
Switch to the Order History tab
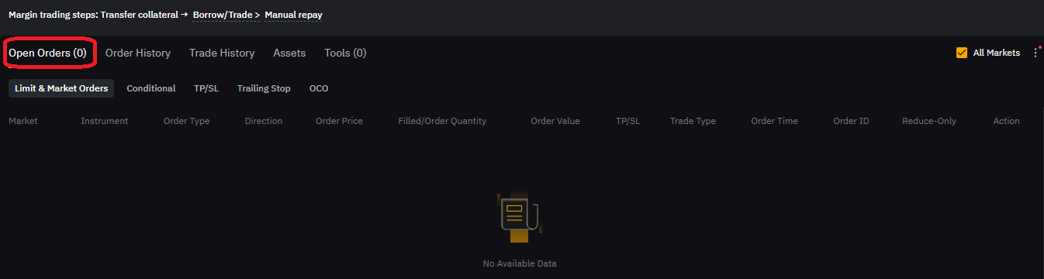tap(138, 53)
